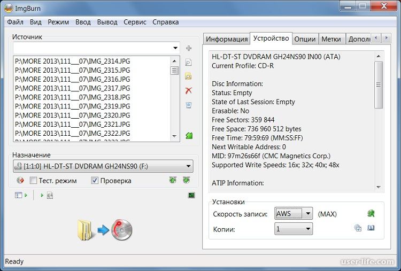Click the green calculate icon under source list
The width and height of the screenshot is (401, 271).
pyautogui.click(x=189, y=136)
